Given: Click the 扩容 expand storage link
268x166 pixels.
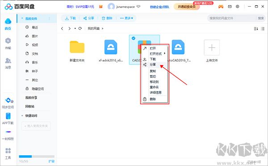Looking at the screenshot, I should (51, 161).
